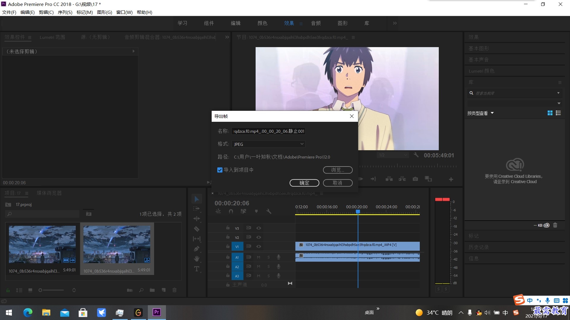Close the 导出帧 dialog
This screenshot has height=320, width=570.
352,116
